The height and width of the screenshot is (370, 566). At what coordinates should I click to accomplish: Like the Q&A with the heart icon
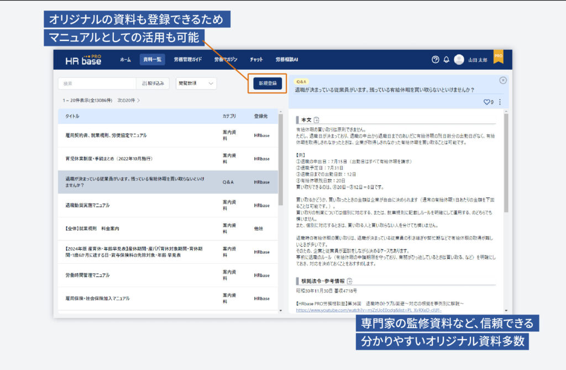coord(487,102)
